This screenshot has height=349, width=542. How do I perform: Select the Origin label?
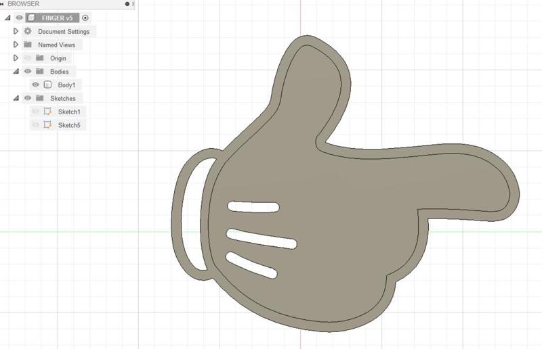[x=58, y=58]
